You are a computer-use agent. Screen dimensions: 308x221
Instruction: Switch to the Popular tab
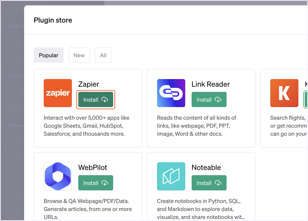[x=49, y=55]
